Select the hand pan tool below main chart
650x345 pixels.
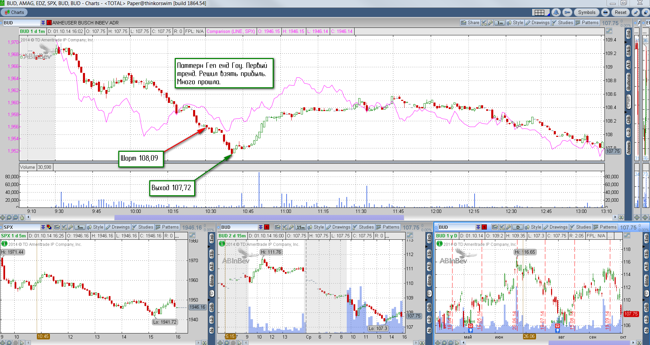[x=22, y=217]
